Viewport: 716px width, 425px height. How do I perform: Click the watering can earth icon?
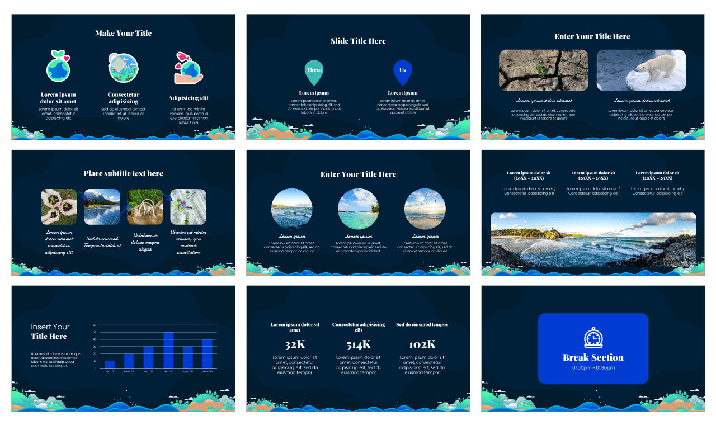pyautogui.click(x=123, y=67)
